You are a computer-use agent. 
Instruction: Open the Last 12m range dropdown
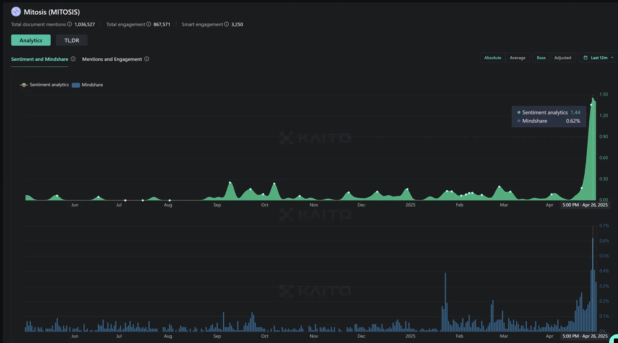tap(599, 58)
